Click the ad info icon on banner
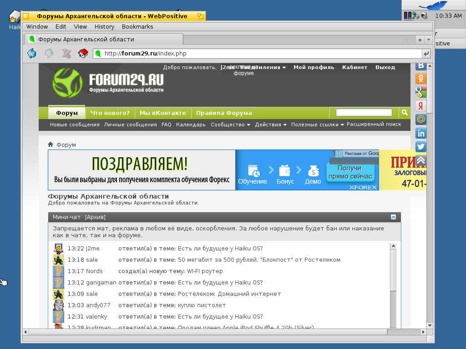 [x=339, y=154]
